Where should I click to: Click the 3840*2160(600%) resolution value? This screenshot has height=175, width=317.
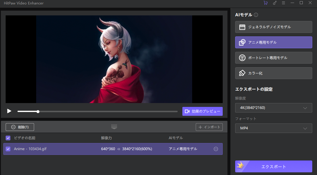pyautogui.click(x=137, y=149)
